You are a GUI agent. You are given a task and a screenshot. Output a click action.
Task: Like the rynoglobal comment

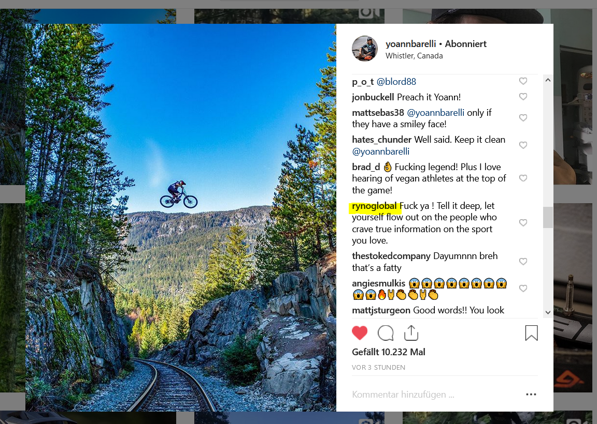coord(523,223)
